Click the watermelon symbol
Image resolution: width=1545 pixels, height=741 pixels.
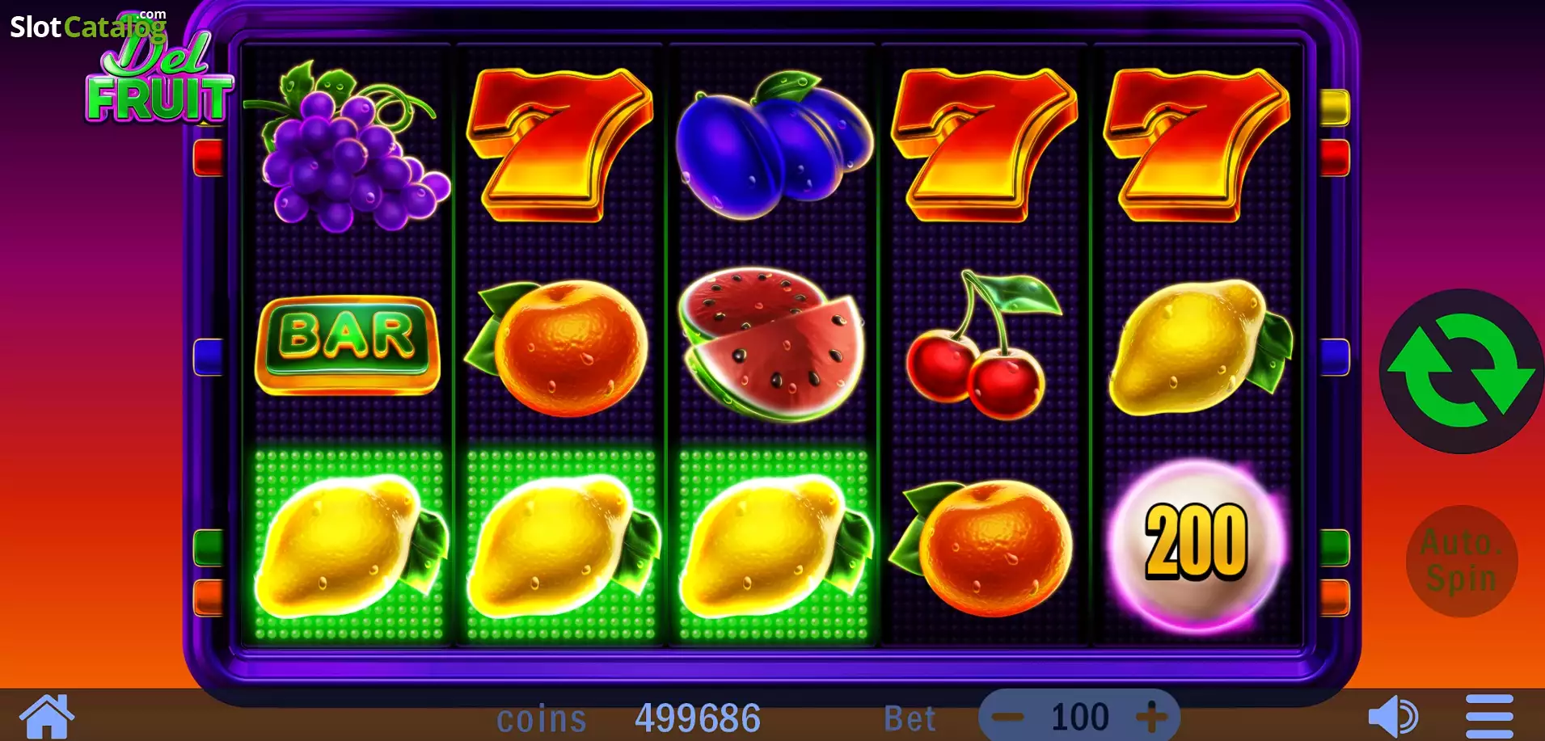pyautogui.click(x=773, y=345)
